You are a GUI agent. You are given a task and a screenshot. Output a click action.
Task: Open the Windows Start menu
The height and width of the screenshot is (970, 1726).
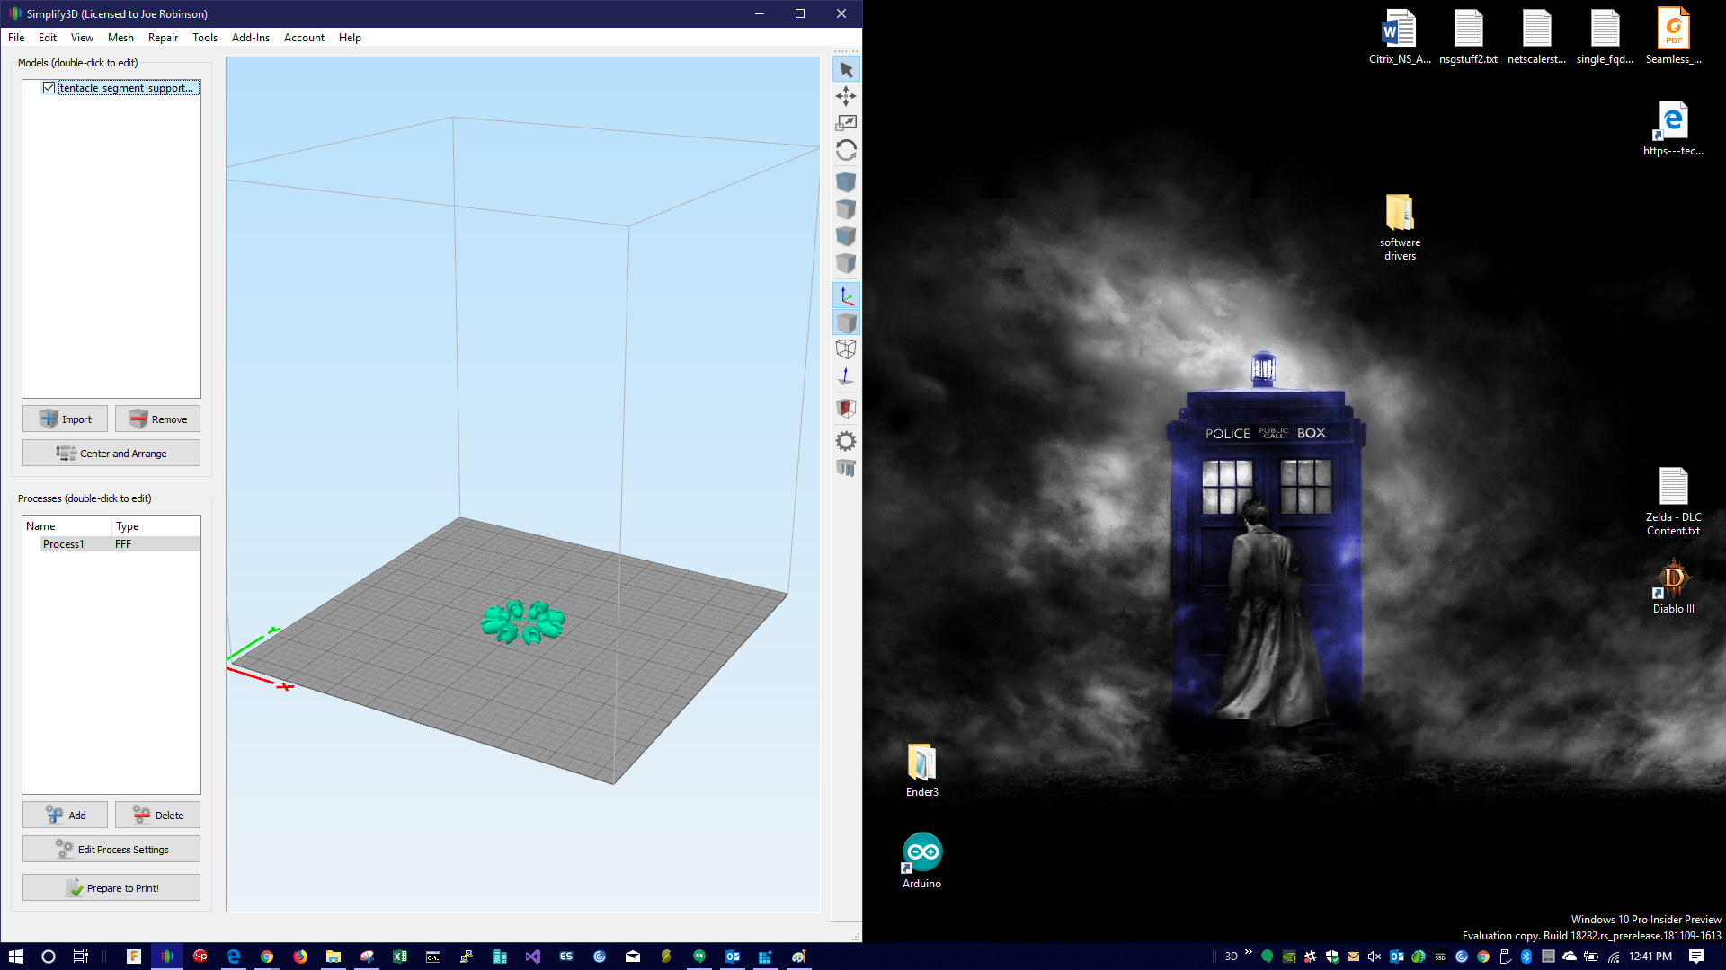[16, 957]
